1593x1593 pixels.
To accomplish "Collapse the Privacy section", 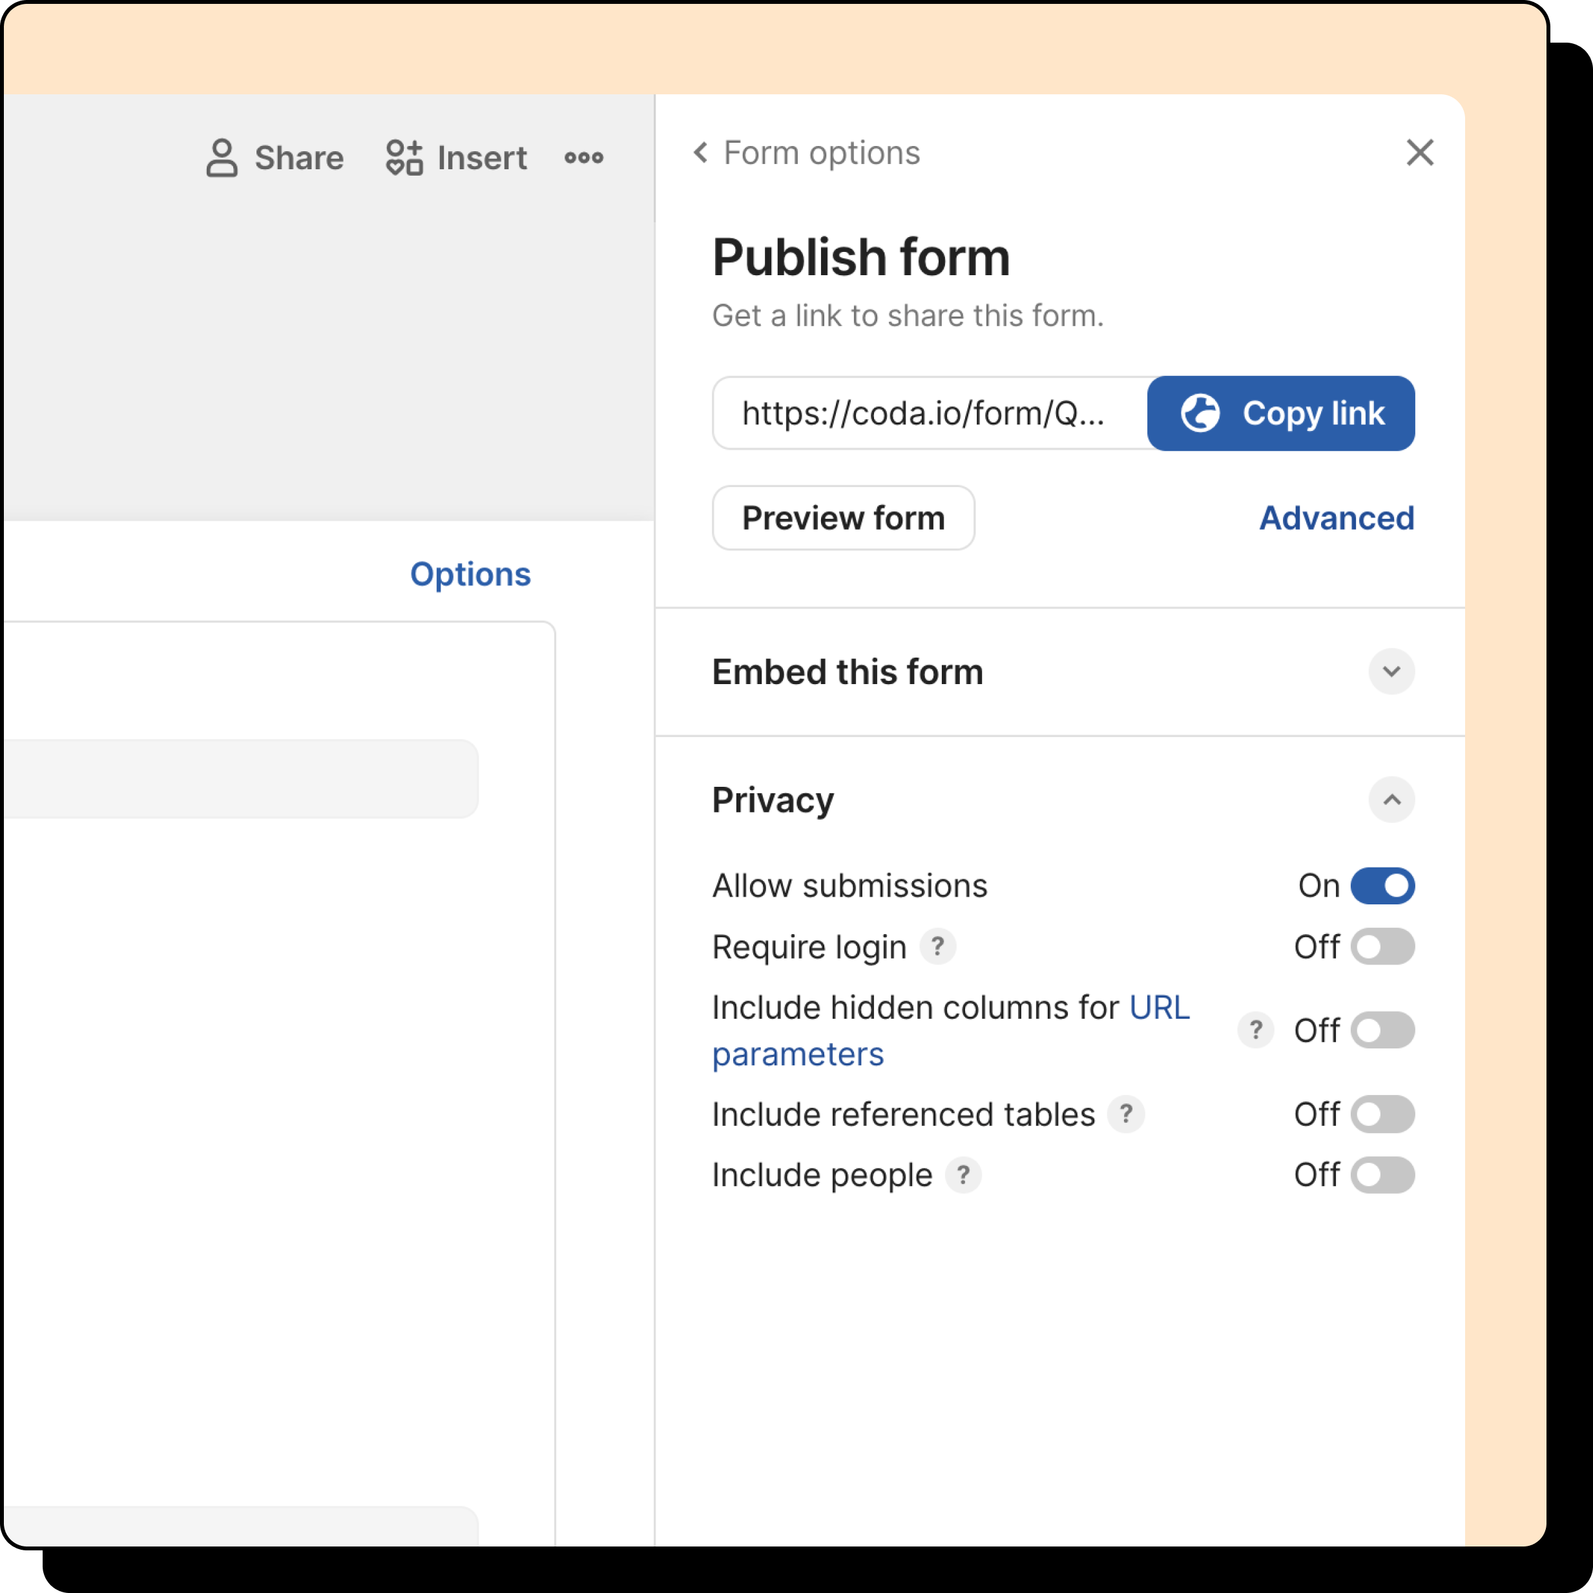I will (1391, 800).
